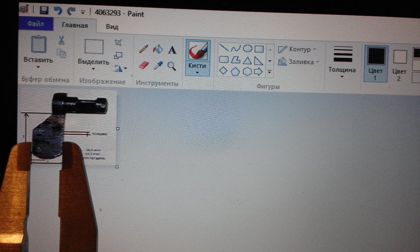Click the canvas bottom-right corner handle
Viewport: 420px width, 252px height.
pos(118,167)
